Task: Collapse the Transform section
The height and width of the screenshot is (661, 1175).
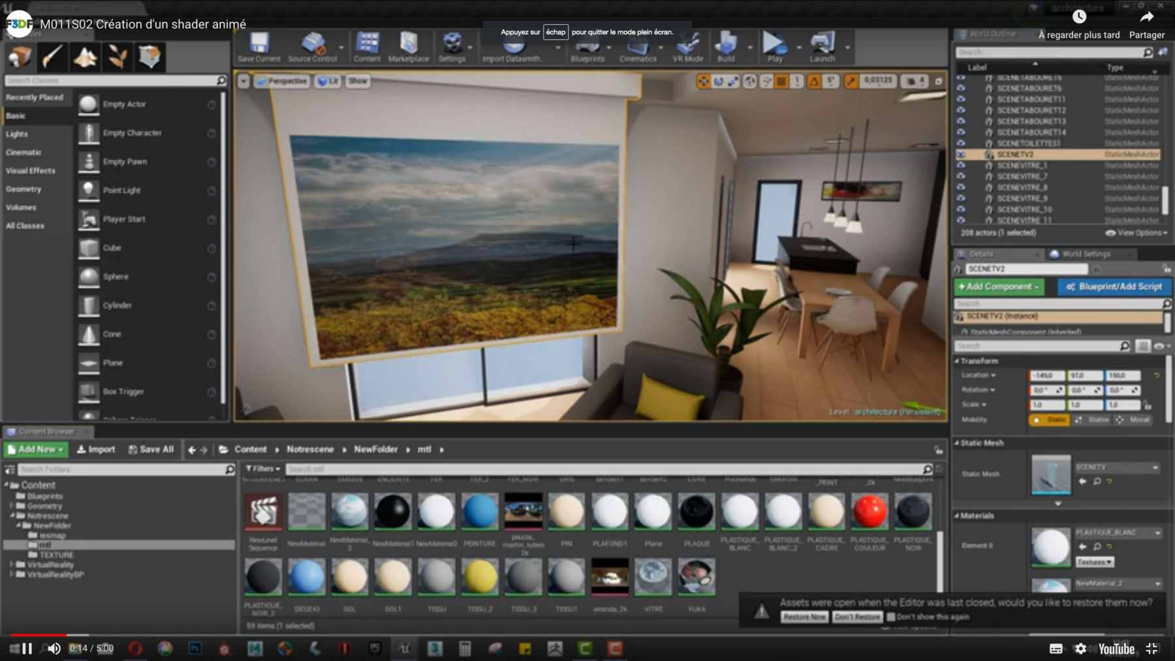Action: pos(957,361)
